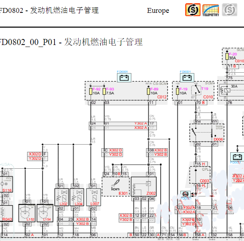Click X302 B row with pins 12 07 22
Image resolution: width=244 pixels, height=241 pixels.
(x=137, y=216)
